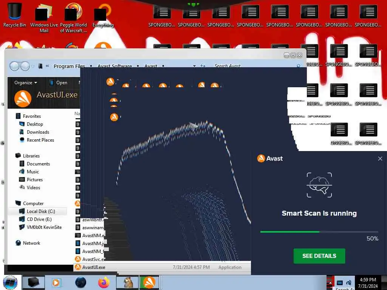
Task: Open Downloads under Favorites
Action: tap(38, 132)
